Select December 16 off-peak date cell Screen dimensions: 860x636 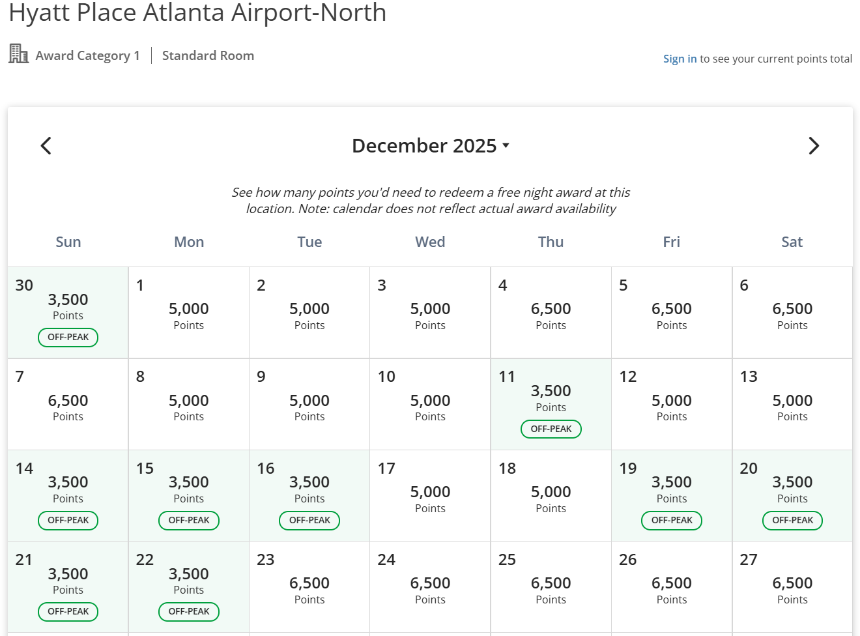pos(309,495)
